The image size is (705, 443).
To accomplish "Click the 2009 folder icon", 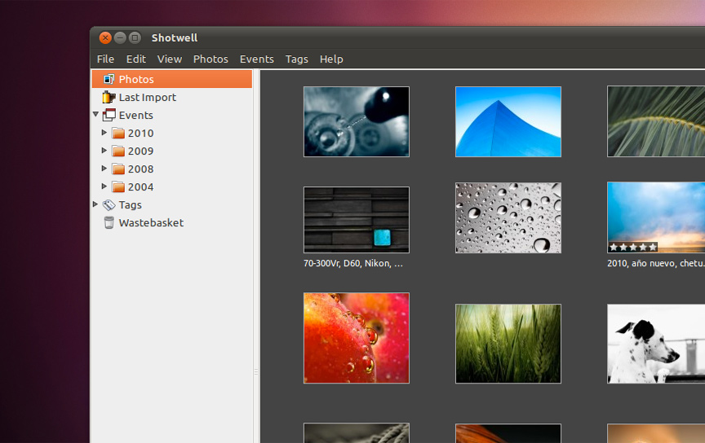I will [x=118, y=151].
